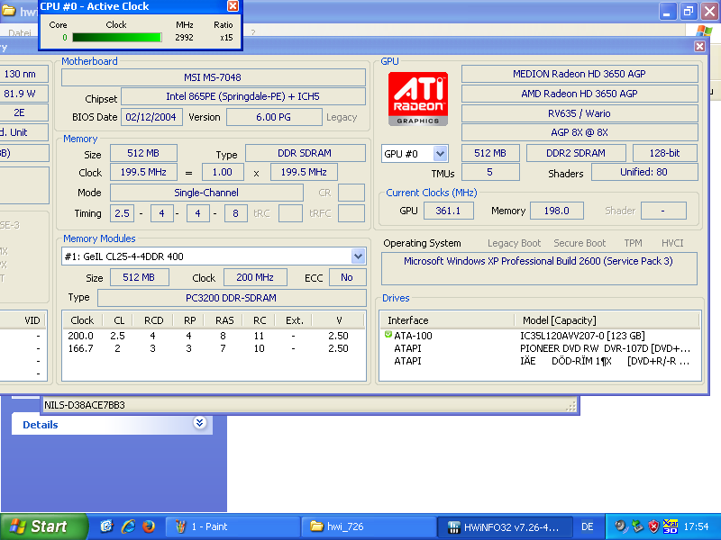Click the Core 0 clock progress bar
This screenshot has width=721, height=540.
coord(117,37)
